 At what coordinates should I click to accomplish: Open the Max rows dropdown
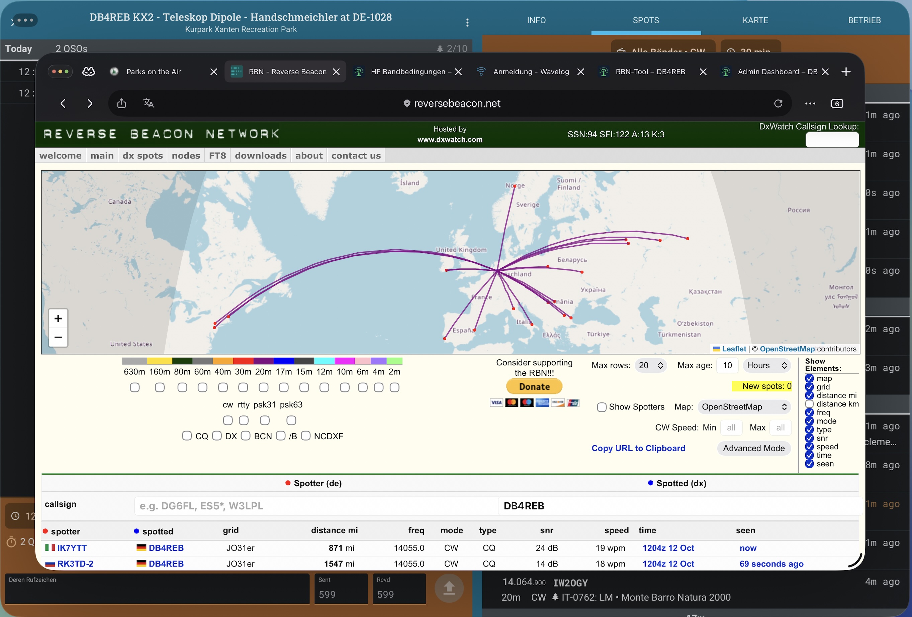[650, 365]
